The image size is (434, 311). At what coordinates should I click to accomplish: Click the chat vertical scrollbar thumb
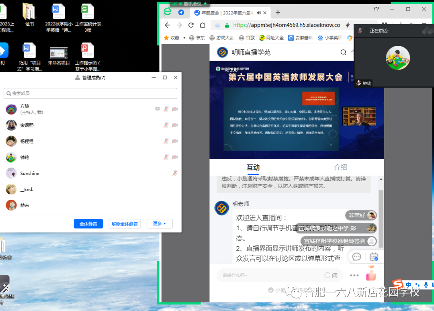coord(381,219)
